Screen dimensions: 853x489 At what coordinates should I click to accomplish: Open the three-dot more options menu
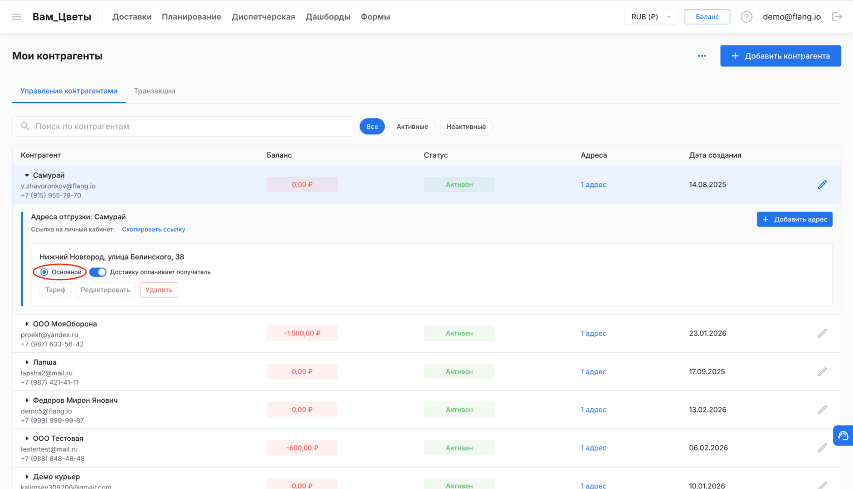pyautogui.click(x=702, y=56)
